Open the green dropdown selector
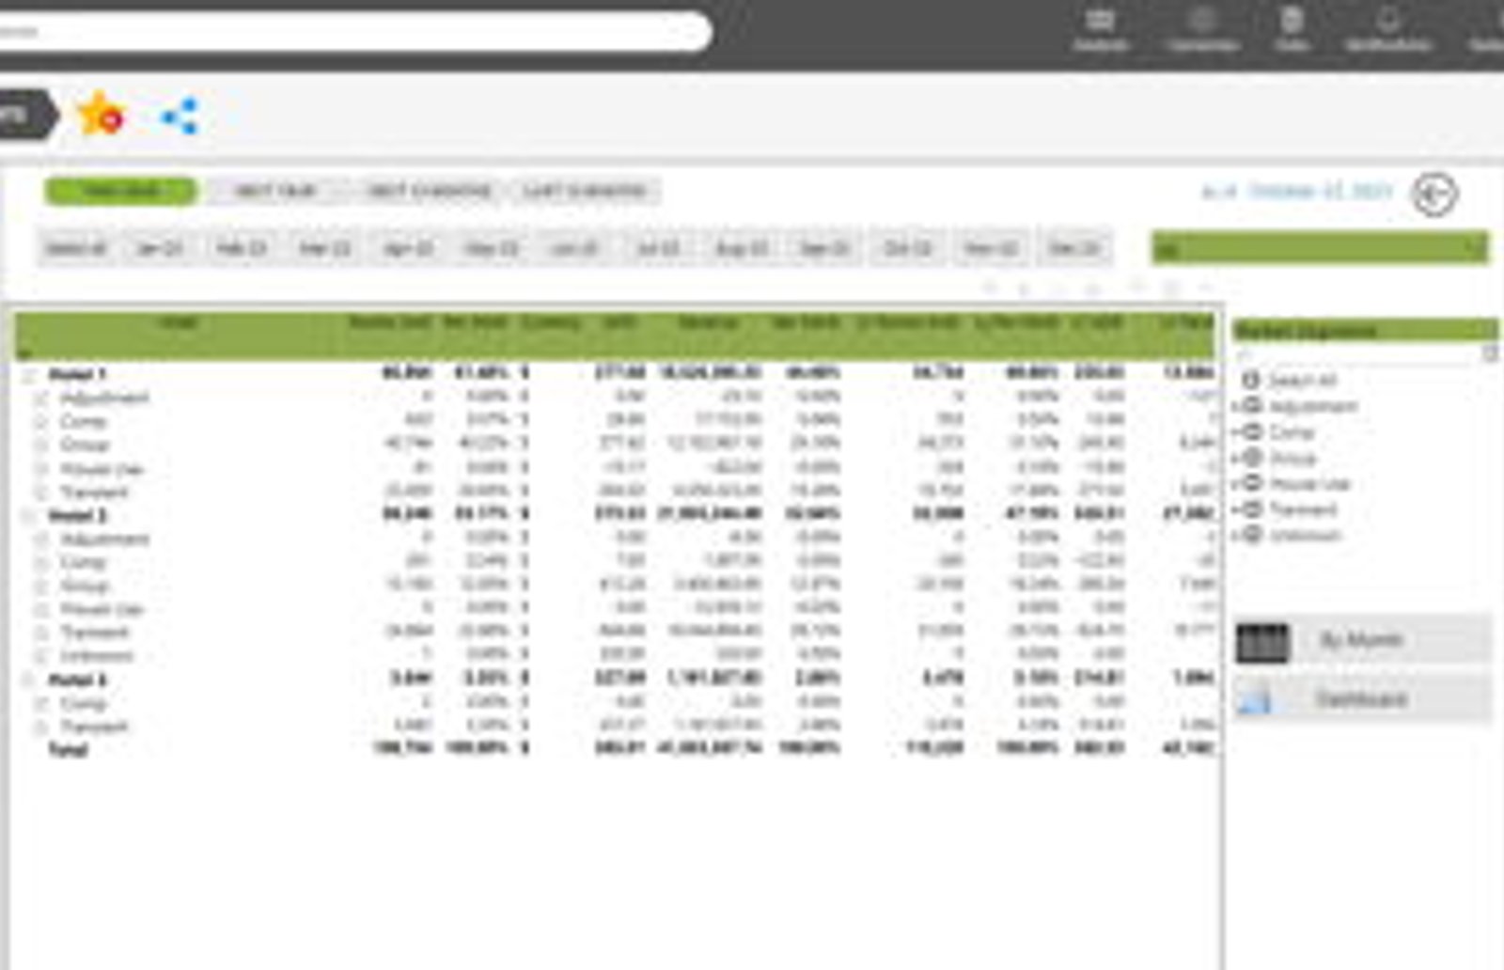 tap(1320, 248)
